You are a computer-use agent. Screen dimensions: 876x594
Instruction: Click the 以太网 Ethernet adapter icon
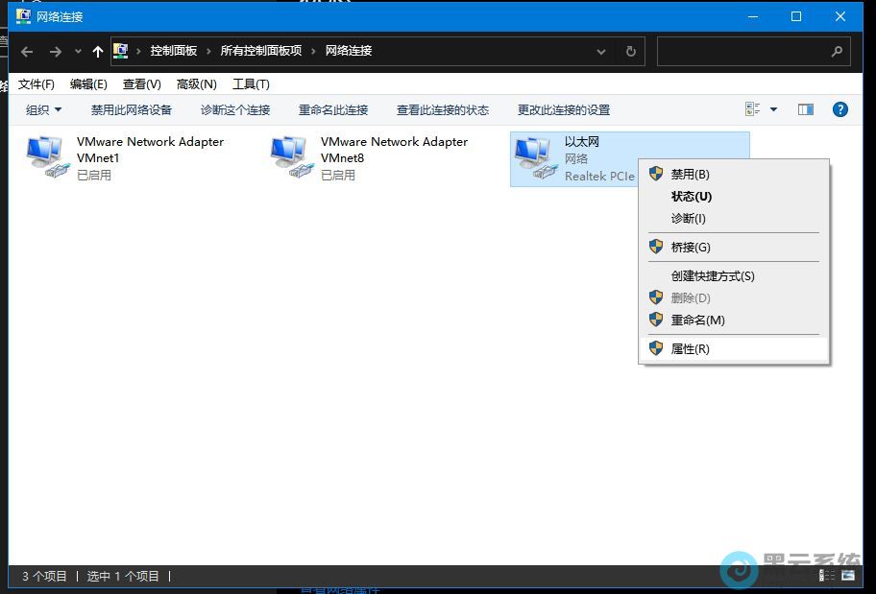tap(535, 157)
